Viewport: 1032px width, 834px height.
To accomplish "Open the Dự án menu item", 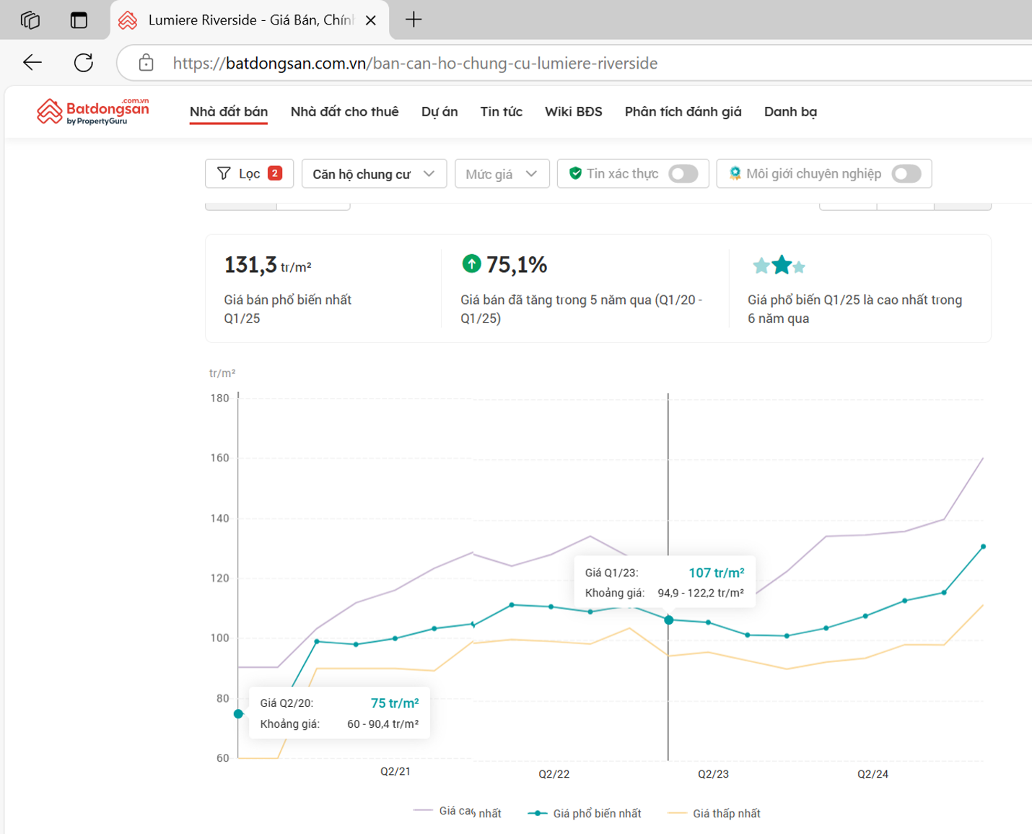I will [440, 112].
